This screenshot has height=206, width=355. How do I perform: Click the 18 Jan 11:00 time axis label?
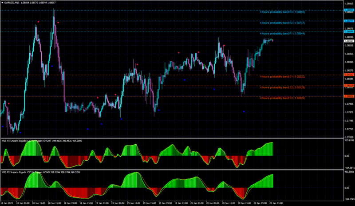[39, 203]
